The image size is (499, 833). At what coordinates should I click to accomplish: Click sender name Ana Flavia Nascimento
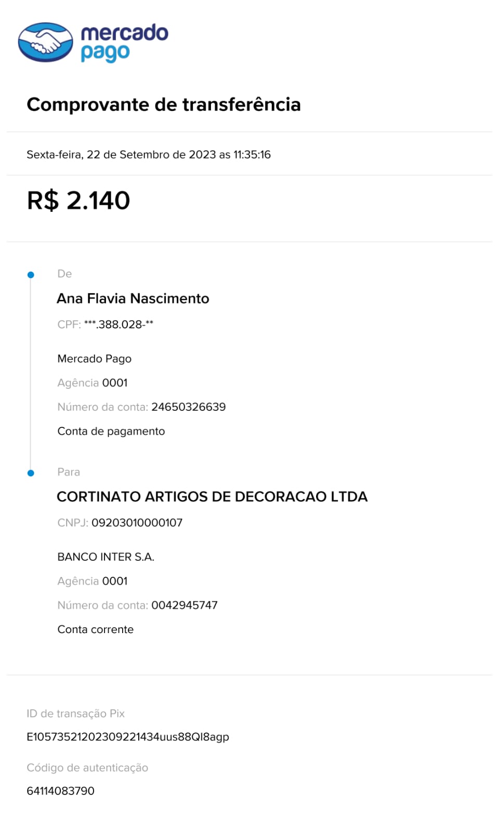133,298
